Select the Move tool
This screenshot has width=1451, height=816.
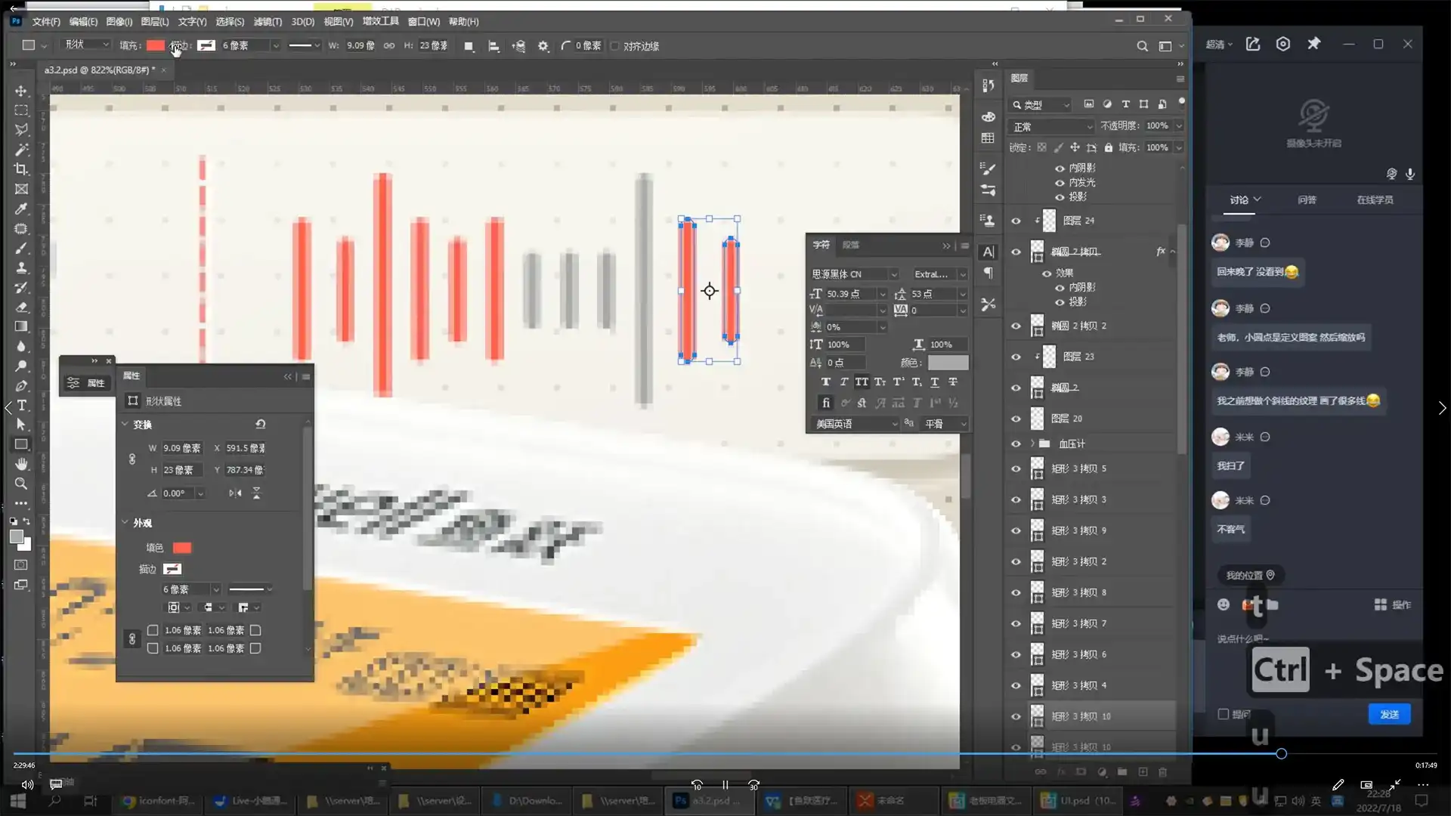tap(21, 91)
